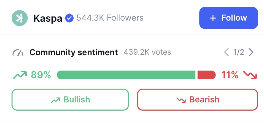This screenshot has height=123, width=264.
Task: Click the plus icon in Follow button
Action: [x=213, y=18]
